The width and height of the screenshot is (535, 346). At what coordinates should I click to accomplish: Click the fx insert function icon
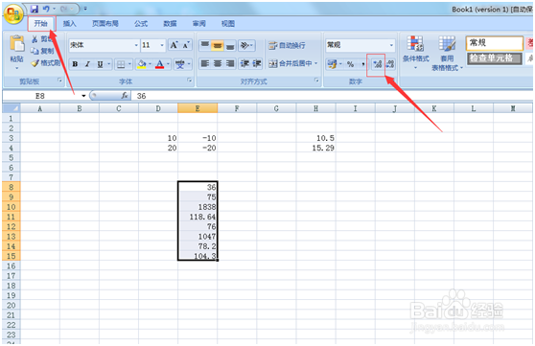[125, 96]
